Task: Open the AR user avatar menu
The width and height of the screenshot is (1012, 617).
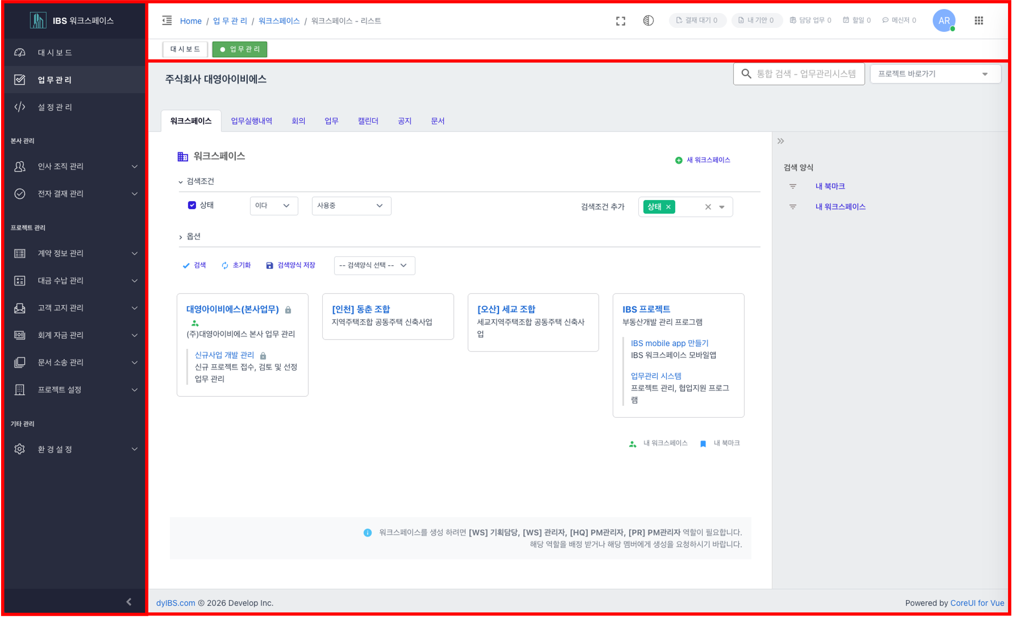Action: [944, 20]
